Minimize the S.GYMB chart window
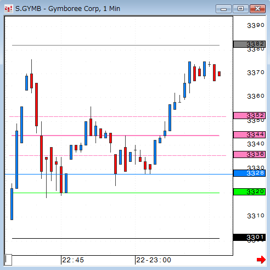 point(223,9)
